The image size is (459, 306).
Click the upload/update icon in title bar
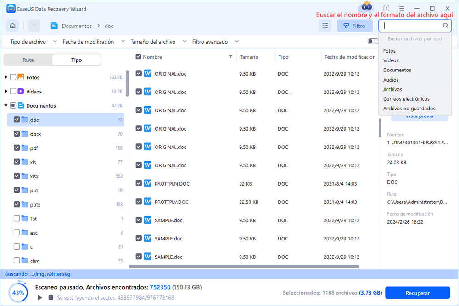pos(386,9)
